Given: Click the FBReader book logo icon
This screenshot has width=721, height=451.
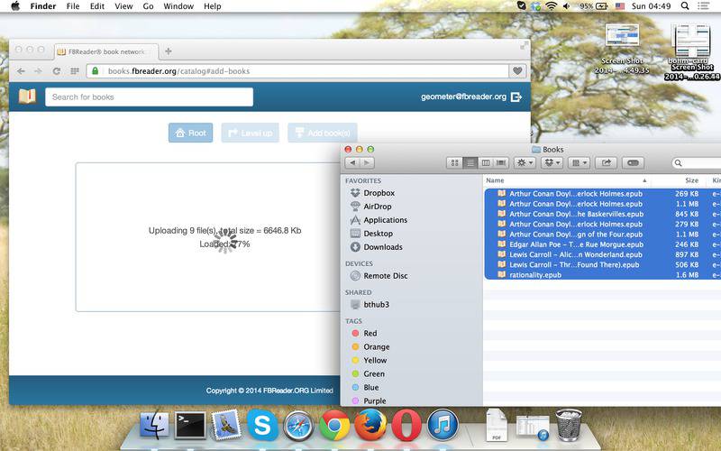Looking at the screenshot, I should pyautogui.click(x=27, y=97).
